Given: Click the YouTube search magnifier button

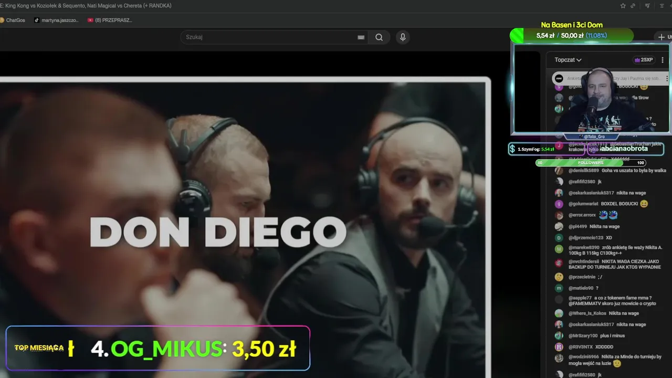Looking at the screenshot, I should 379,37.
